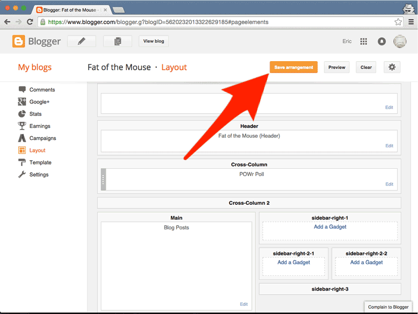Edit the POWr Poll gadget
This screenshot has height=314, width=418.
coord(389,184)
